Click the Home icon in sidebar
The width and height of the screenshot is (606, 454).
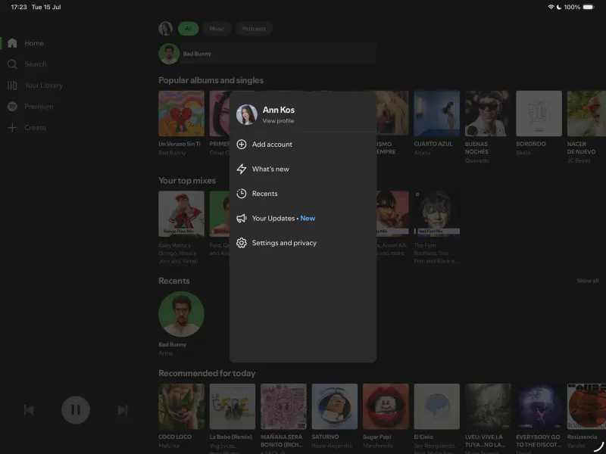pos(12,43)
